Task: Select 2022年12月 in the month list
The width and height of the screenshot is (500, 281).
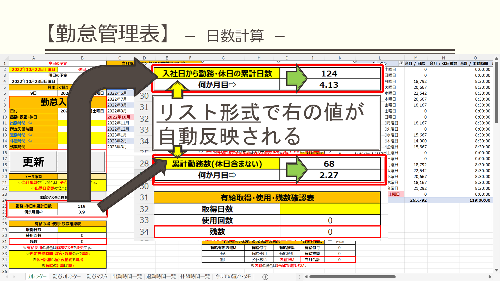Action: (120, 129)
